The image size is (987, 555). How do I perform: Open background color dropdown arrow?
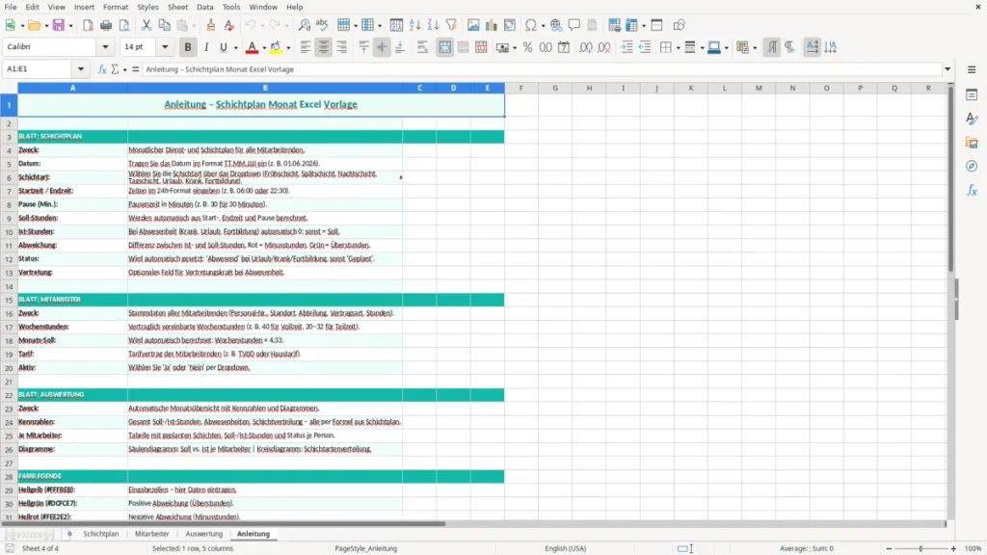pos(288,48)
